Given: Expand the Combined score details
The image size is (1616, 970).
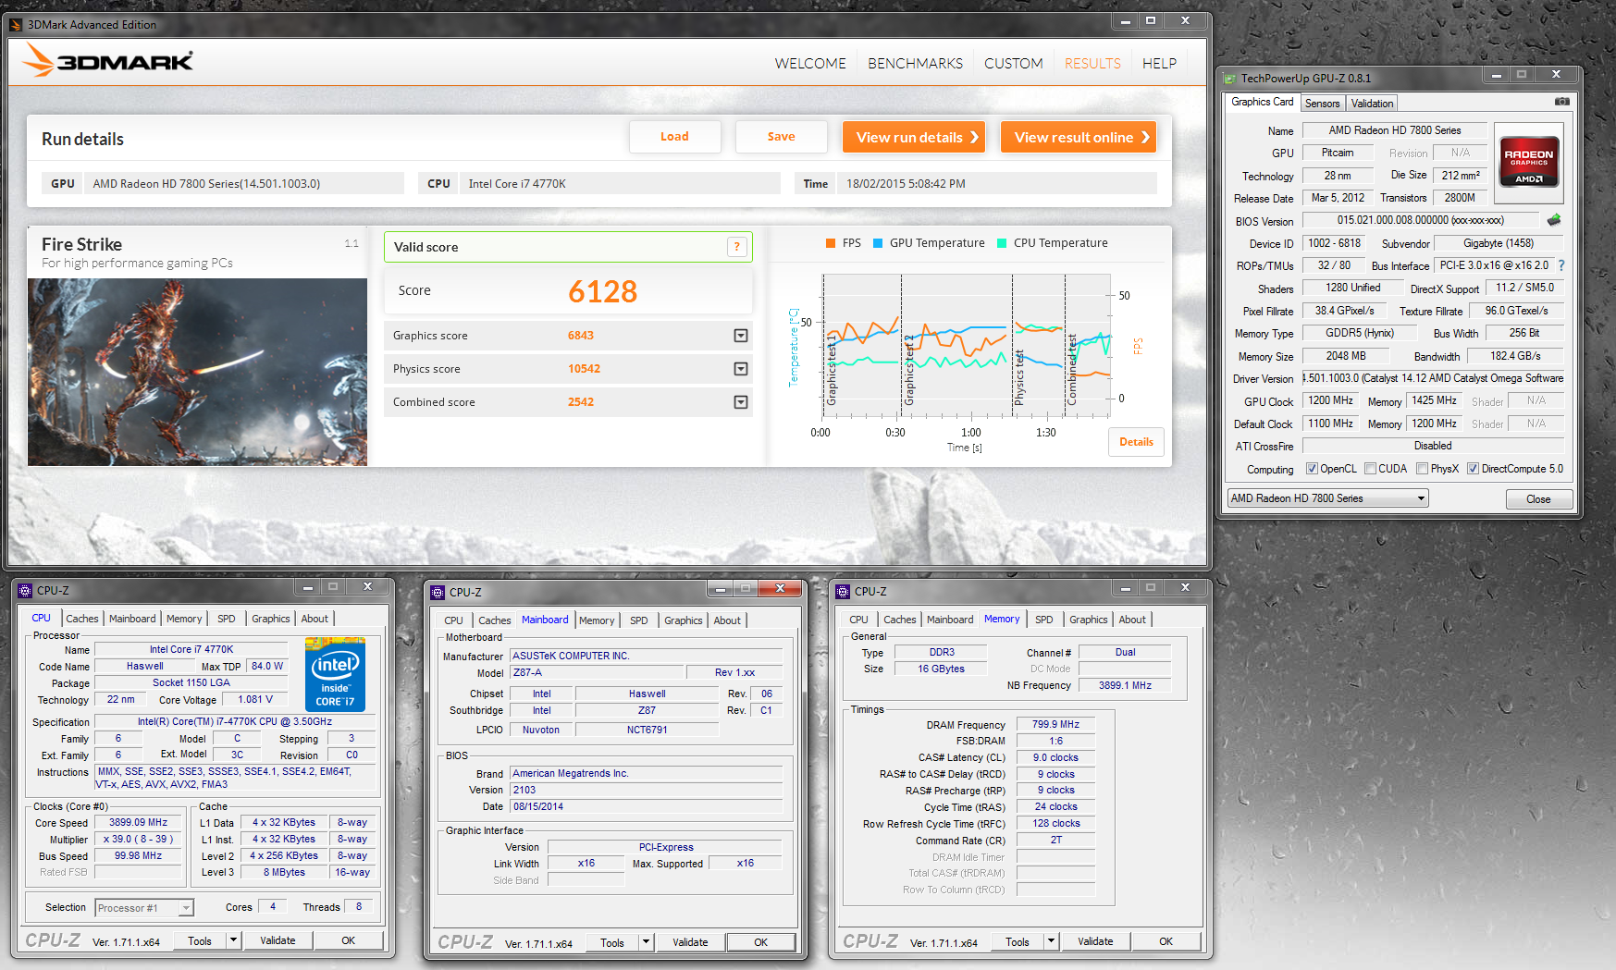Looking at the screenshot, I should [741, 402].
